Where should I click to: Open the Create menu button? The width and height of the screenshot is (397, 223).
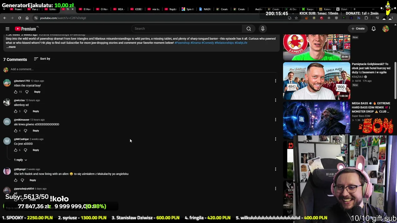click(x=358, y=29)
